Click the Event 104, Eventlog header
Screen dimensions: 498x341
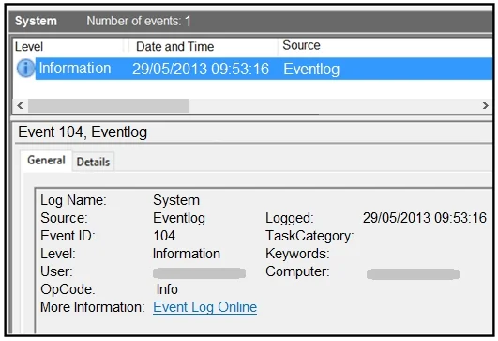click(83, 132)
